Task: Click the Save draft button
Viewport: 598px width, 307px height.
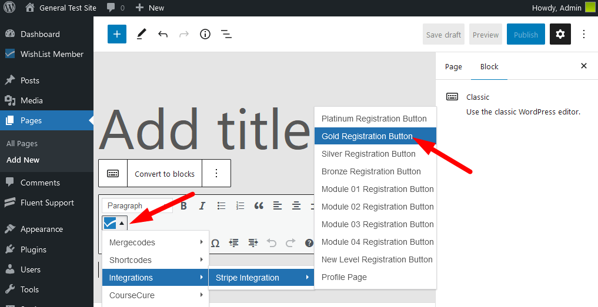Action: click(x=443, y=35)
